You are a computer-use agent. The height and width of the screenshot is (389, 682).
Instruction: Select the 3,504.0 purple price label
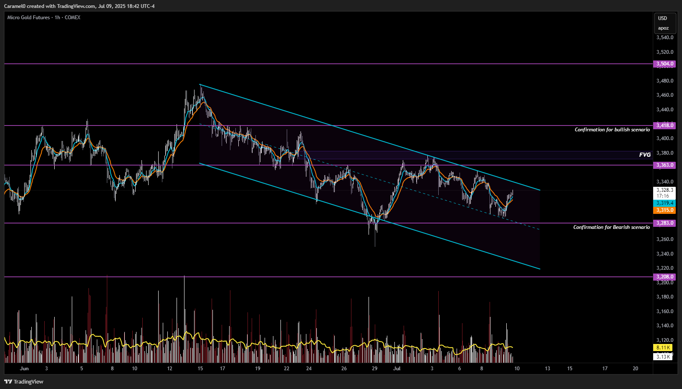[664, 64]
